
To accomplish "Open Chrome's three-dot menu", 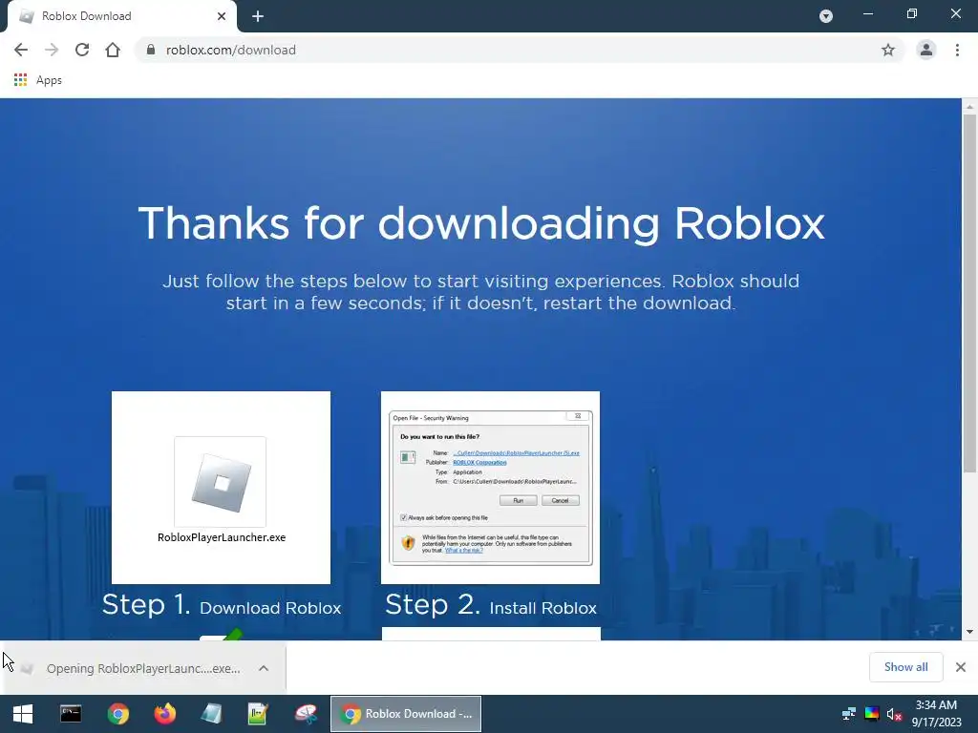I will [x=957, y=50].
